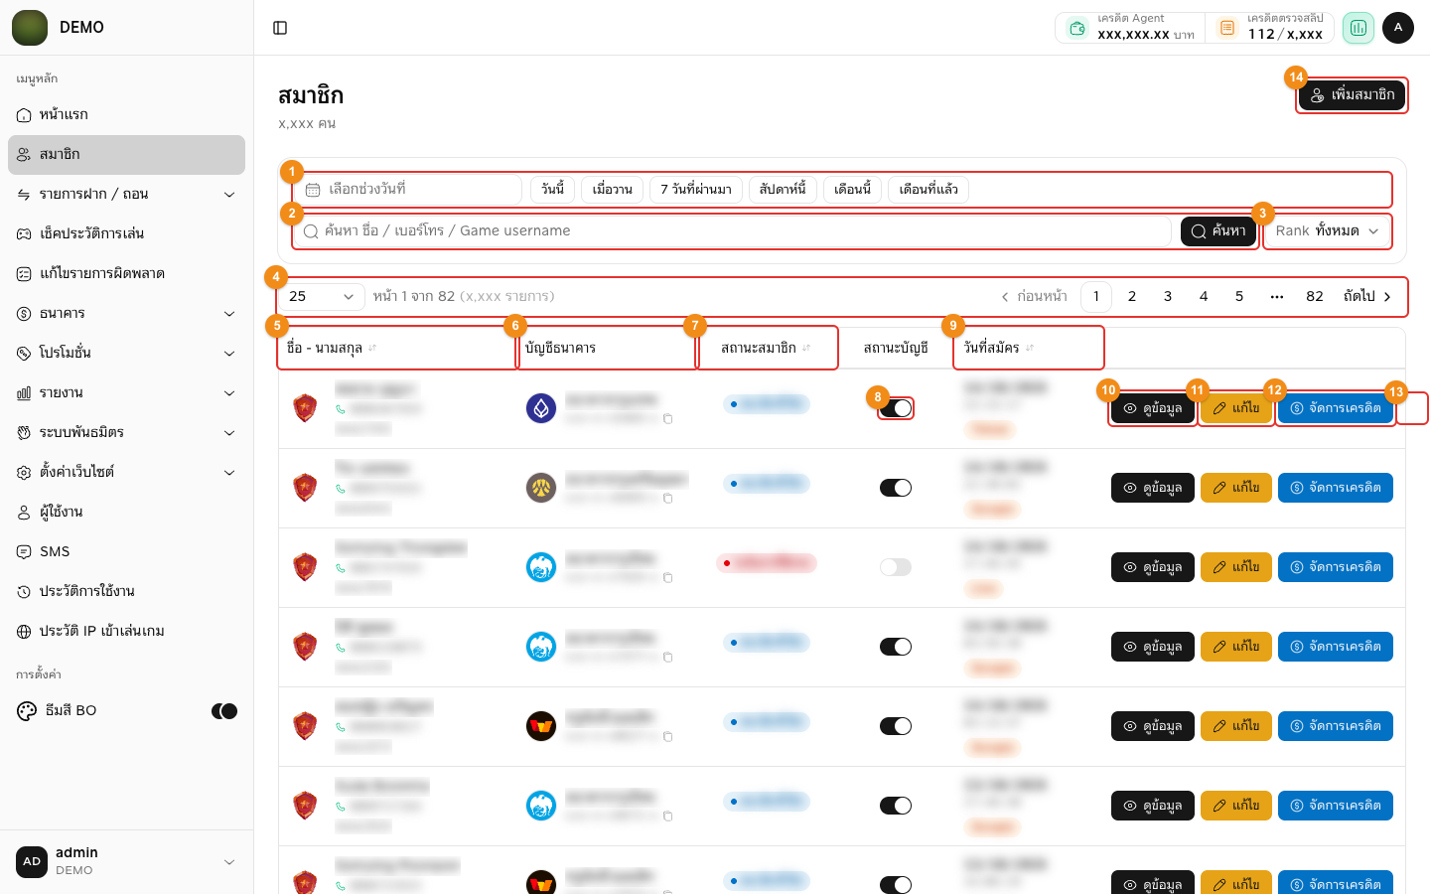Click the tag icon for โปรโมชั่น
This screenshot has width=1430, height=894.
[x=24, y=354]
